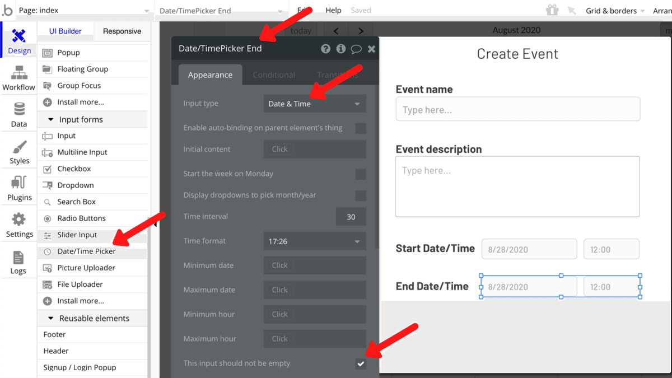The image size is (672, 378).
Task: Collapse the Reusable elements section
Action: point(93,318)
